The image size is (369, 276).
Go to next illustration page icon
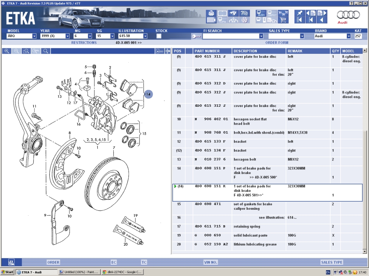pyautogui.click(x=322, y=13)
